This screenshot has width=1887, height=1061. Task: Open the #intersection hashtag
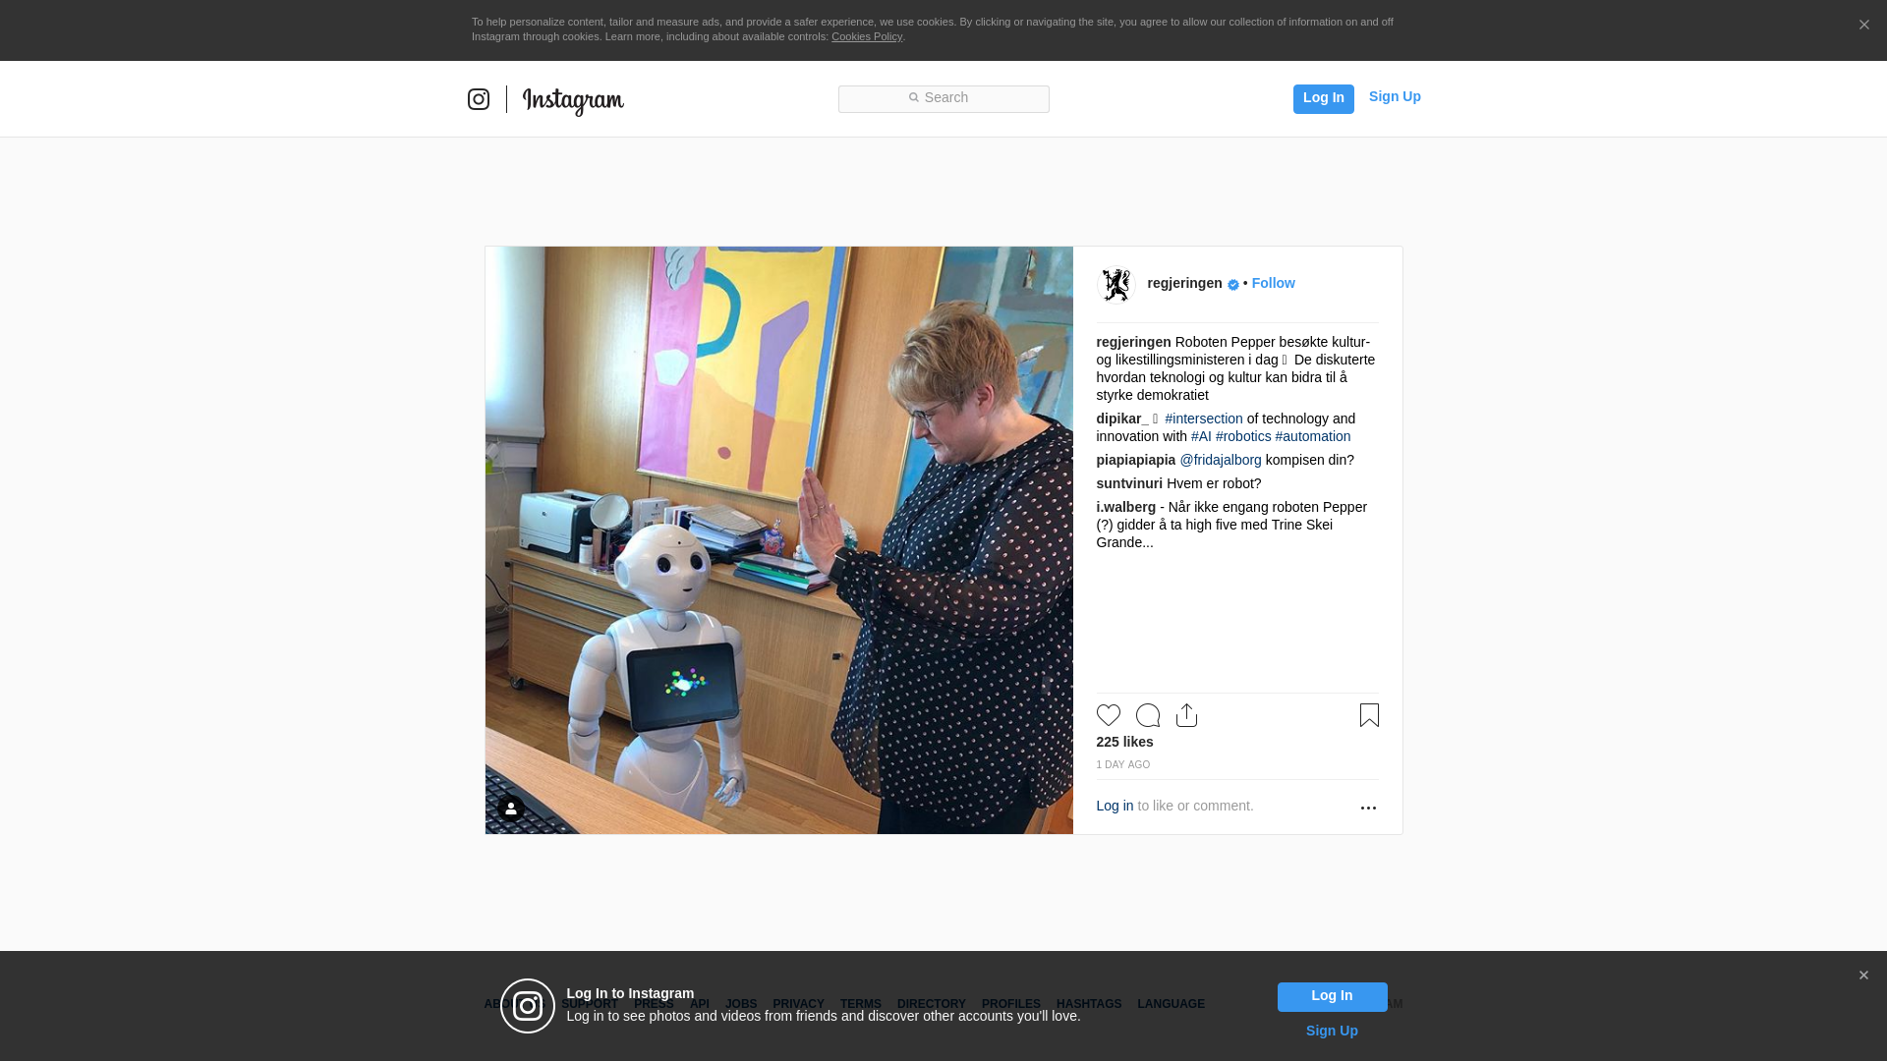pyautogui.click(x=1204, y=419)
